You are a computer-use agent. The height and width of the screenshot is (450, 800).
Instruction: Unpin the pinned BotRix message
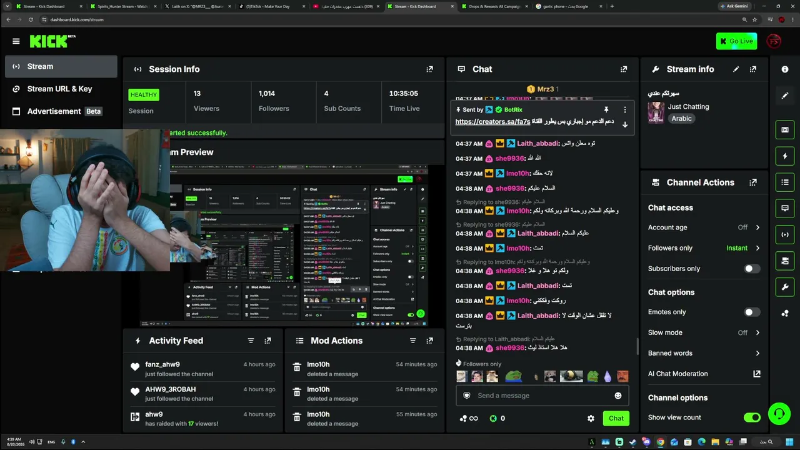click(x=606, y=110)
